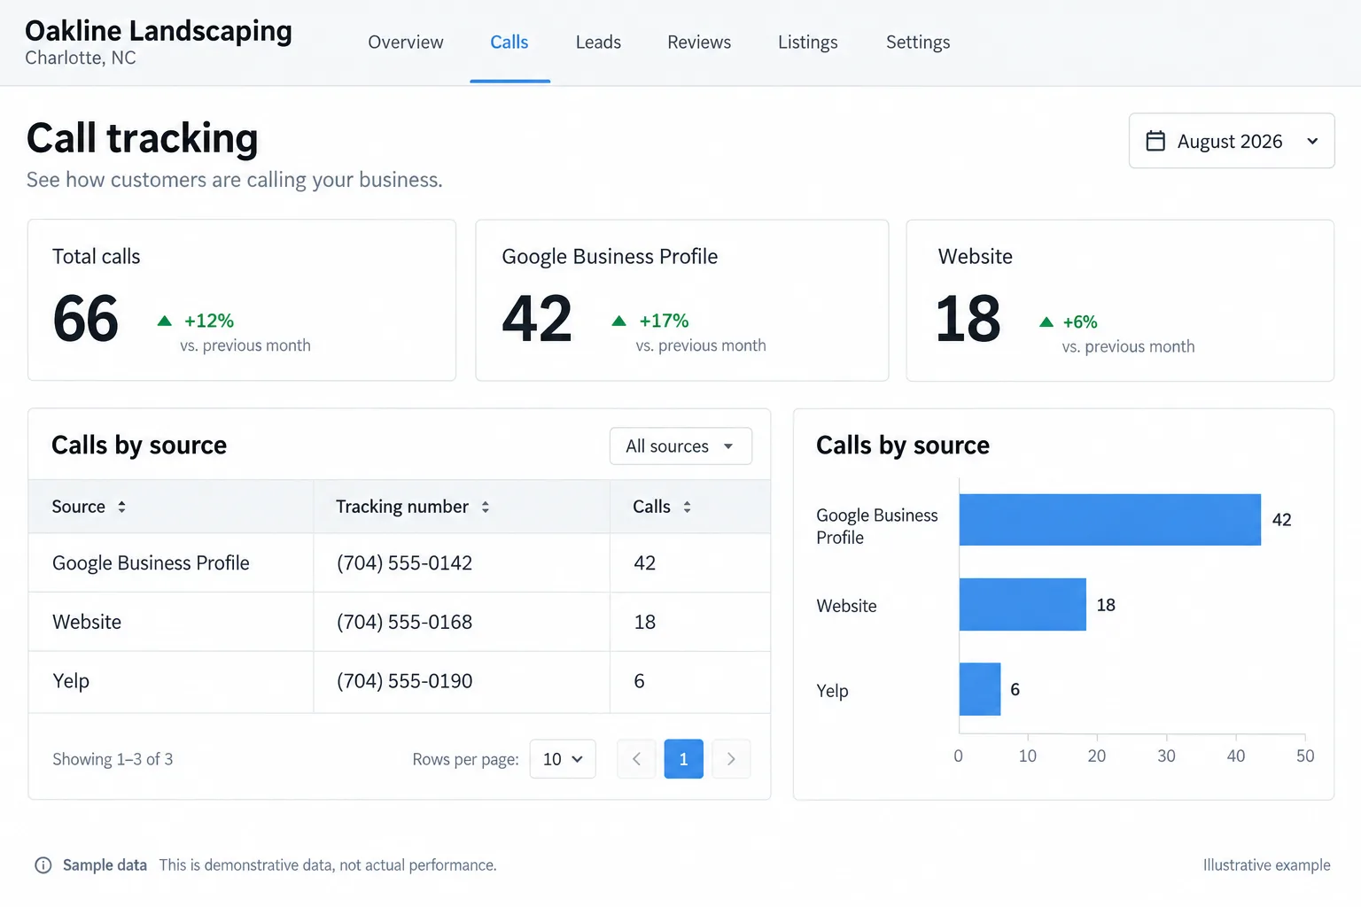Select the Calls tab
This screenshot has width=1361, height=907.
pyautogui.click(x=509, y=43)
